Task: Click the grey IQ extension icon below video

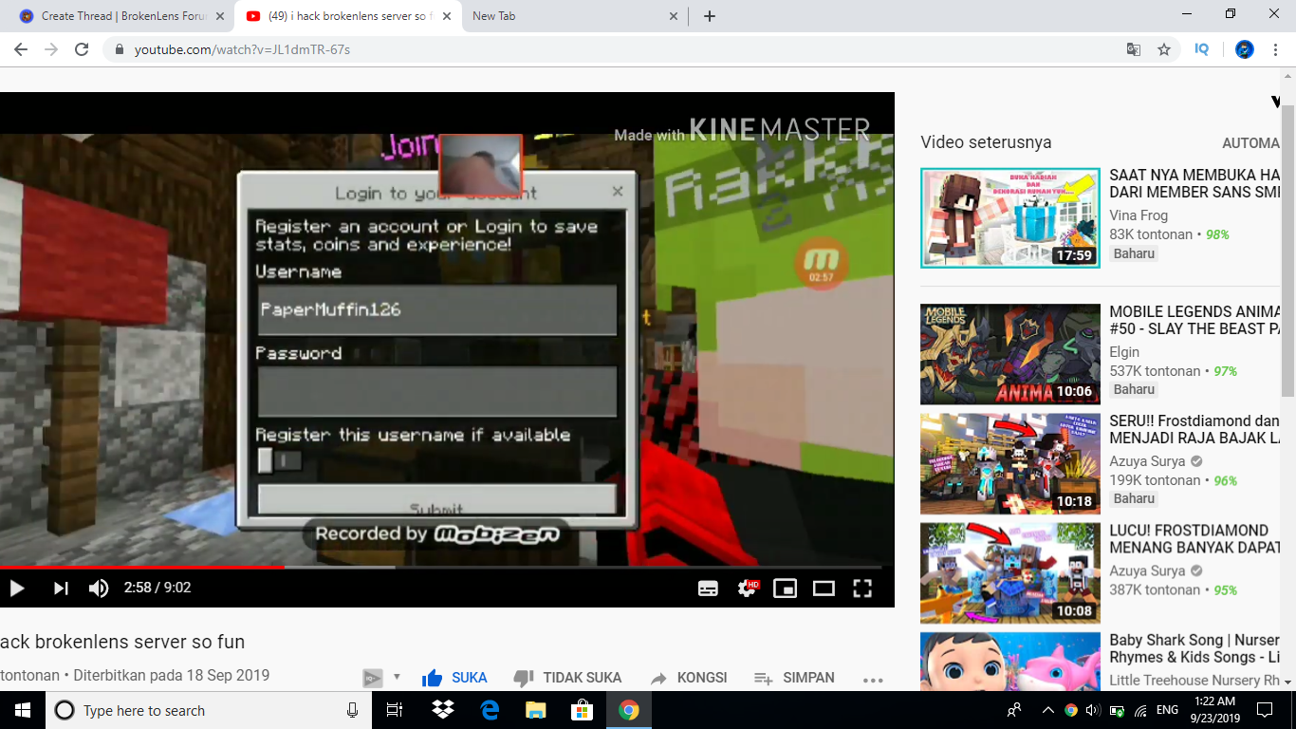Action: point(372,678)
